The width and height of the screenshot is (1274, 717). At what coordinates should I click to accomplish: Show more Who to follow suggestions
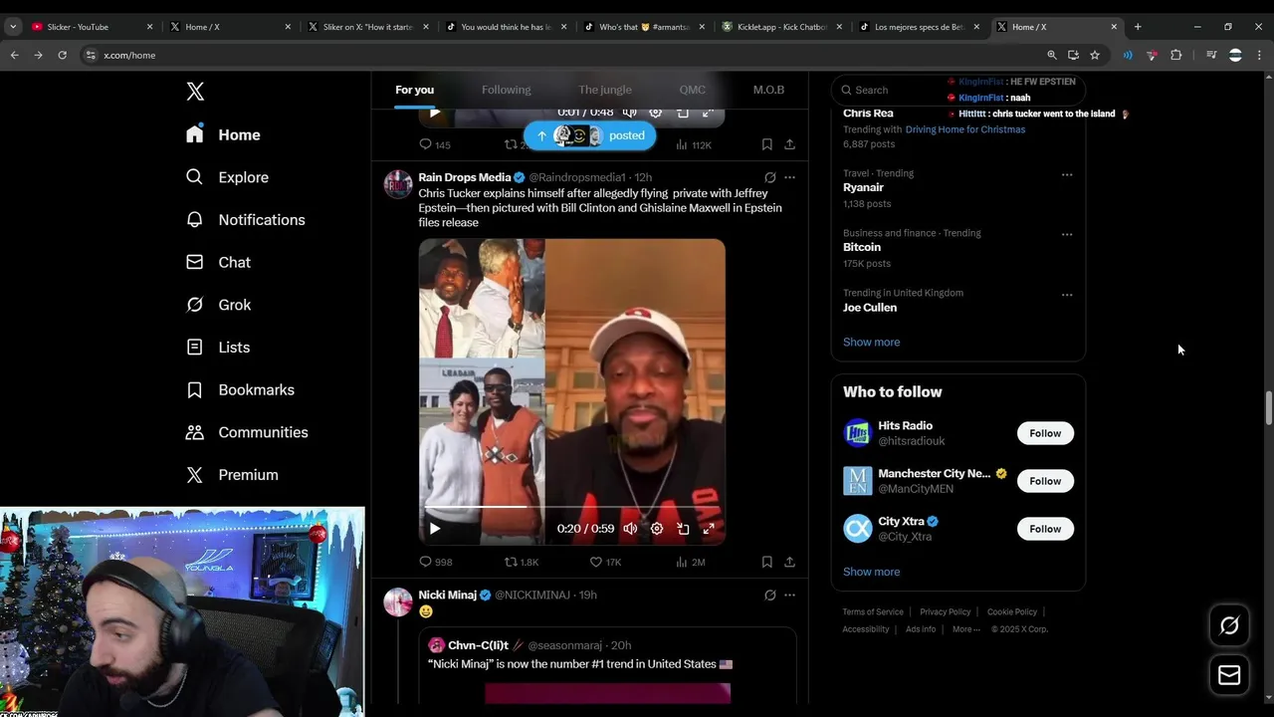[871, 572]
